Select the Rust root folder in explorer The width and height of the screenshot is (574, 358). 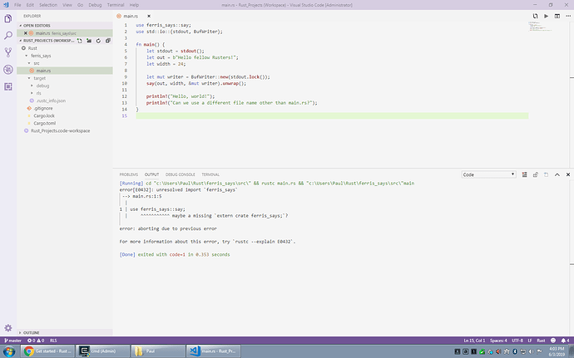[x=32, y=48]
